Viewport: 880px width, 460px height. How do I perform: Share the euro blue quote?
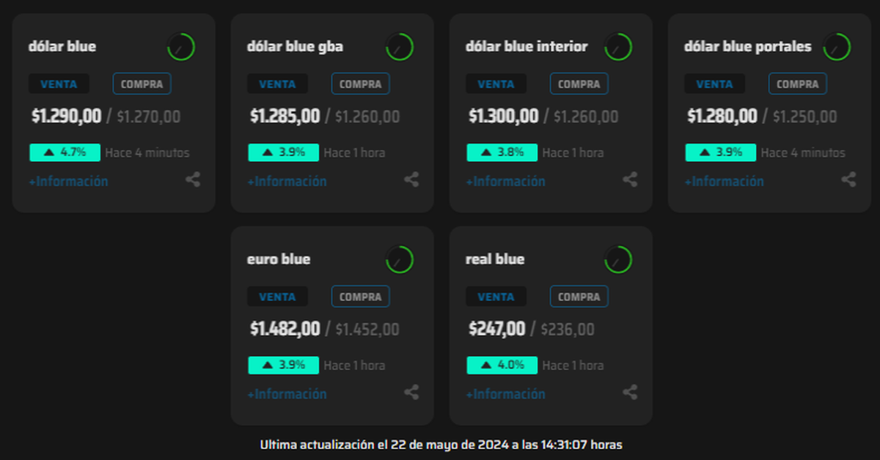(x=411, y=393)
